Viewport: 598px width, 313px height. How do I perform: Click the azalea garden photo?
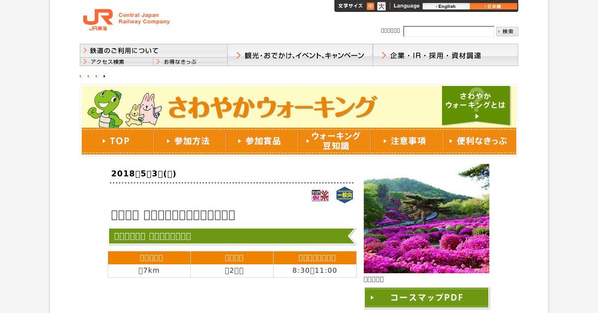pos(427,219)
